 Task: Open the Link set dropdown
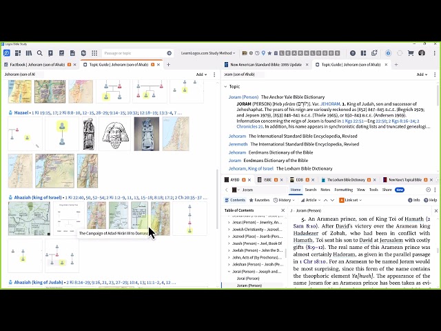[x=351, y=200]
